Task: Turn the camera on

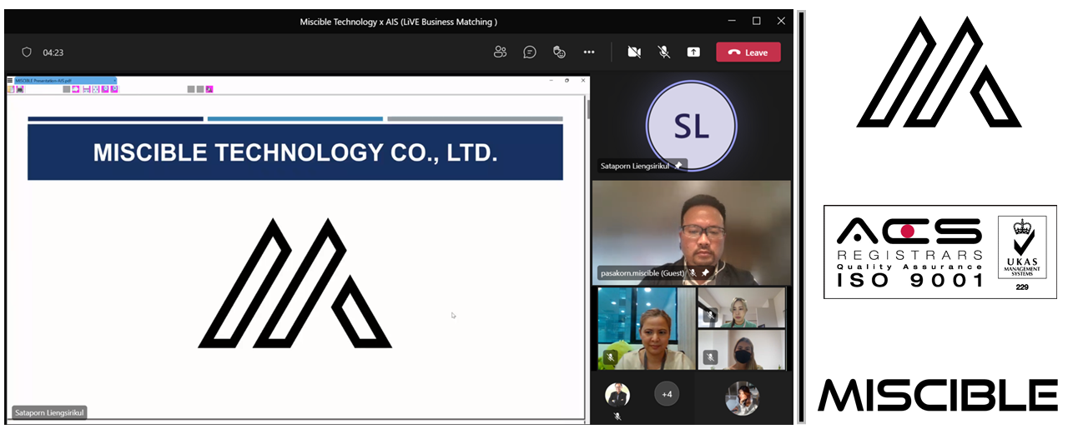Action: pos(634,52)
